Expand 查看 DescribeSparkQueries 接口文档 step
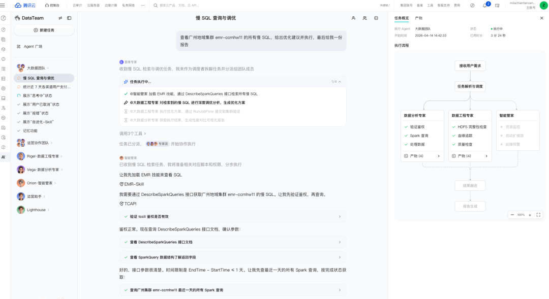Screen dimensions: 549x299 [233, 242]
